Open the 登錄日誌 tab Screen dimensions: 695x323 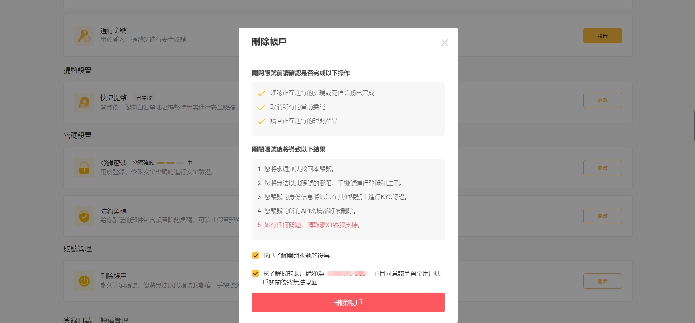[77, 320]
